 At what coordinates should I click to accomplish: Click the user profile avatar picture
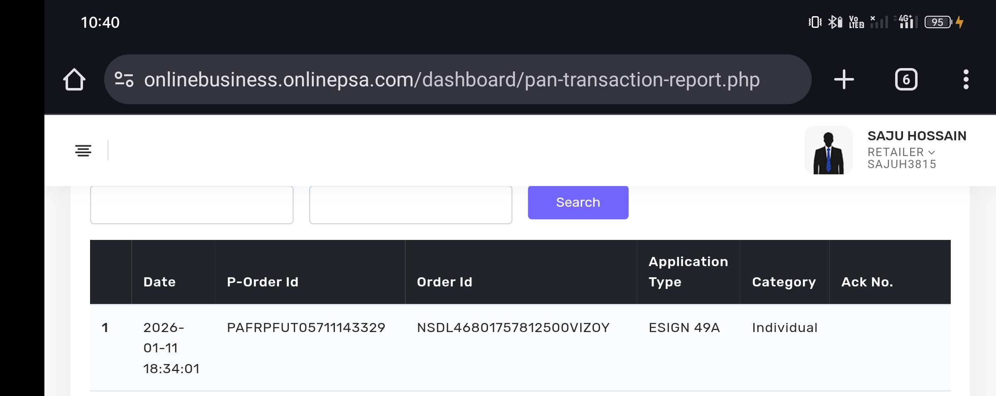point(828,150)
